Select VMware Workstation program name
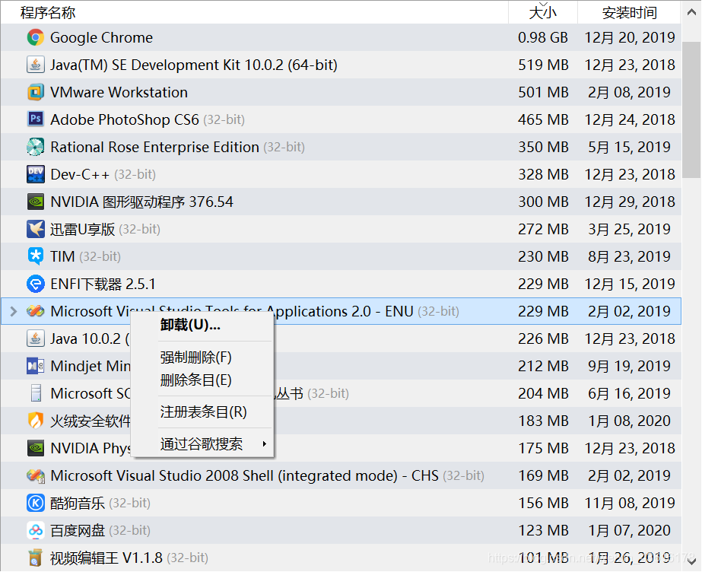The width and height of the screenshot is (702, 572). pyautogui.click(x=119, y=92)
